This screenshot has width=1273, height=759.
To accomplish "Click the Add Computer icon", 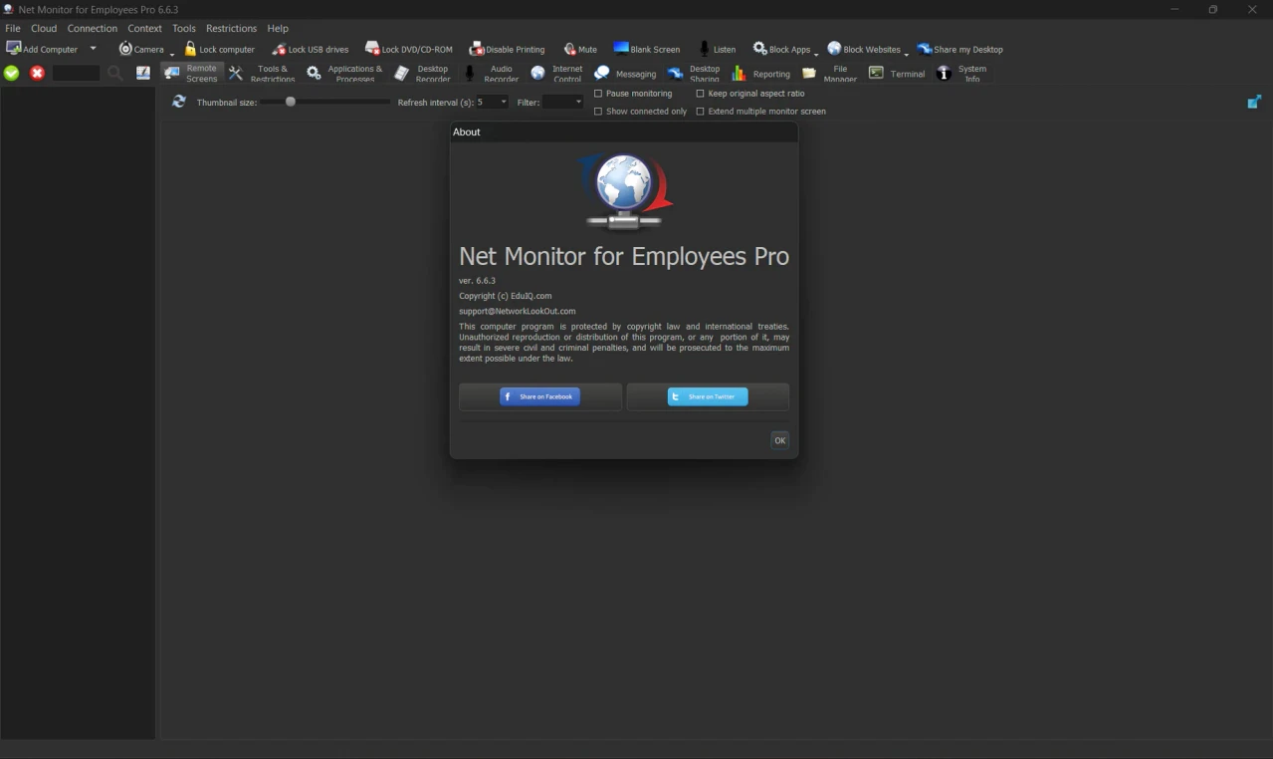I will [14, 48].
